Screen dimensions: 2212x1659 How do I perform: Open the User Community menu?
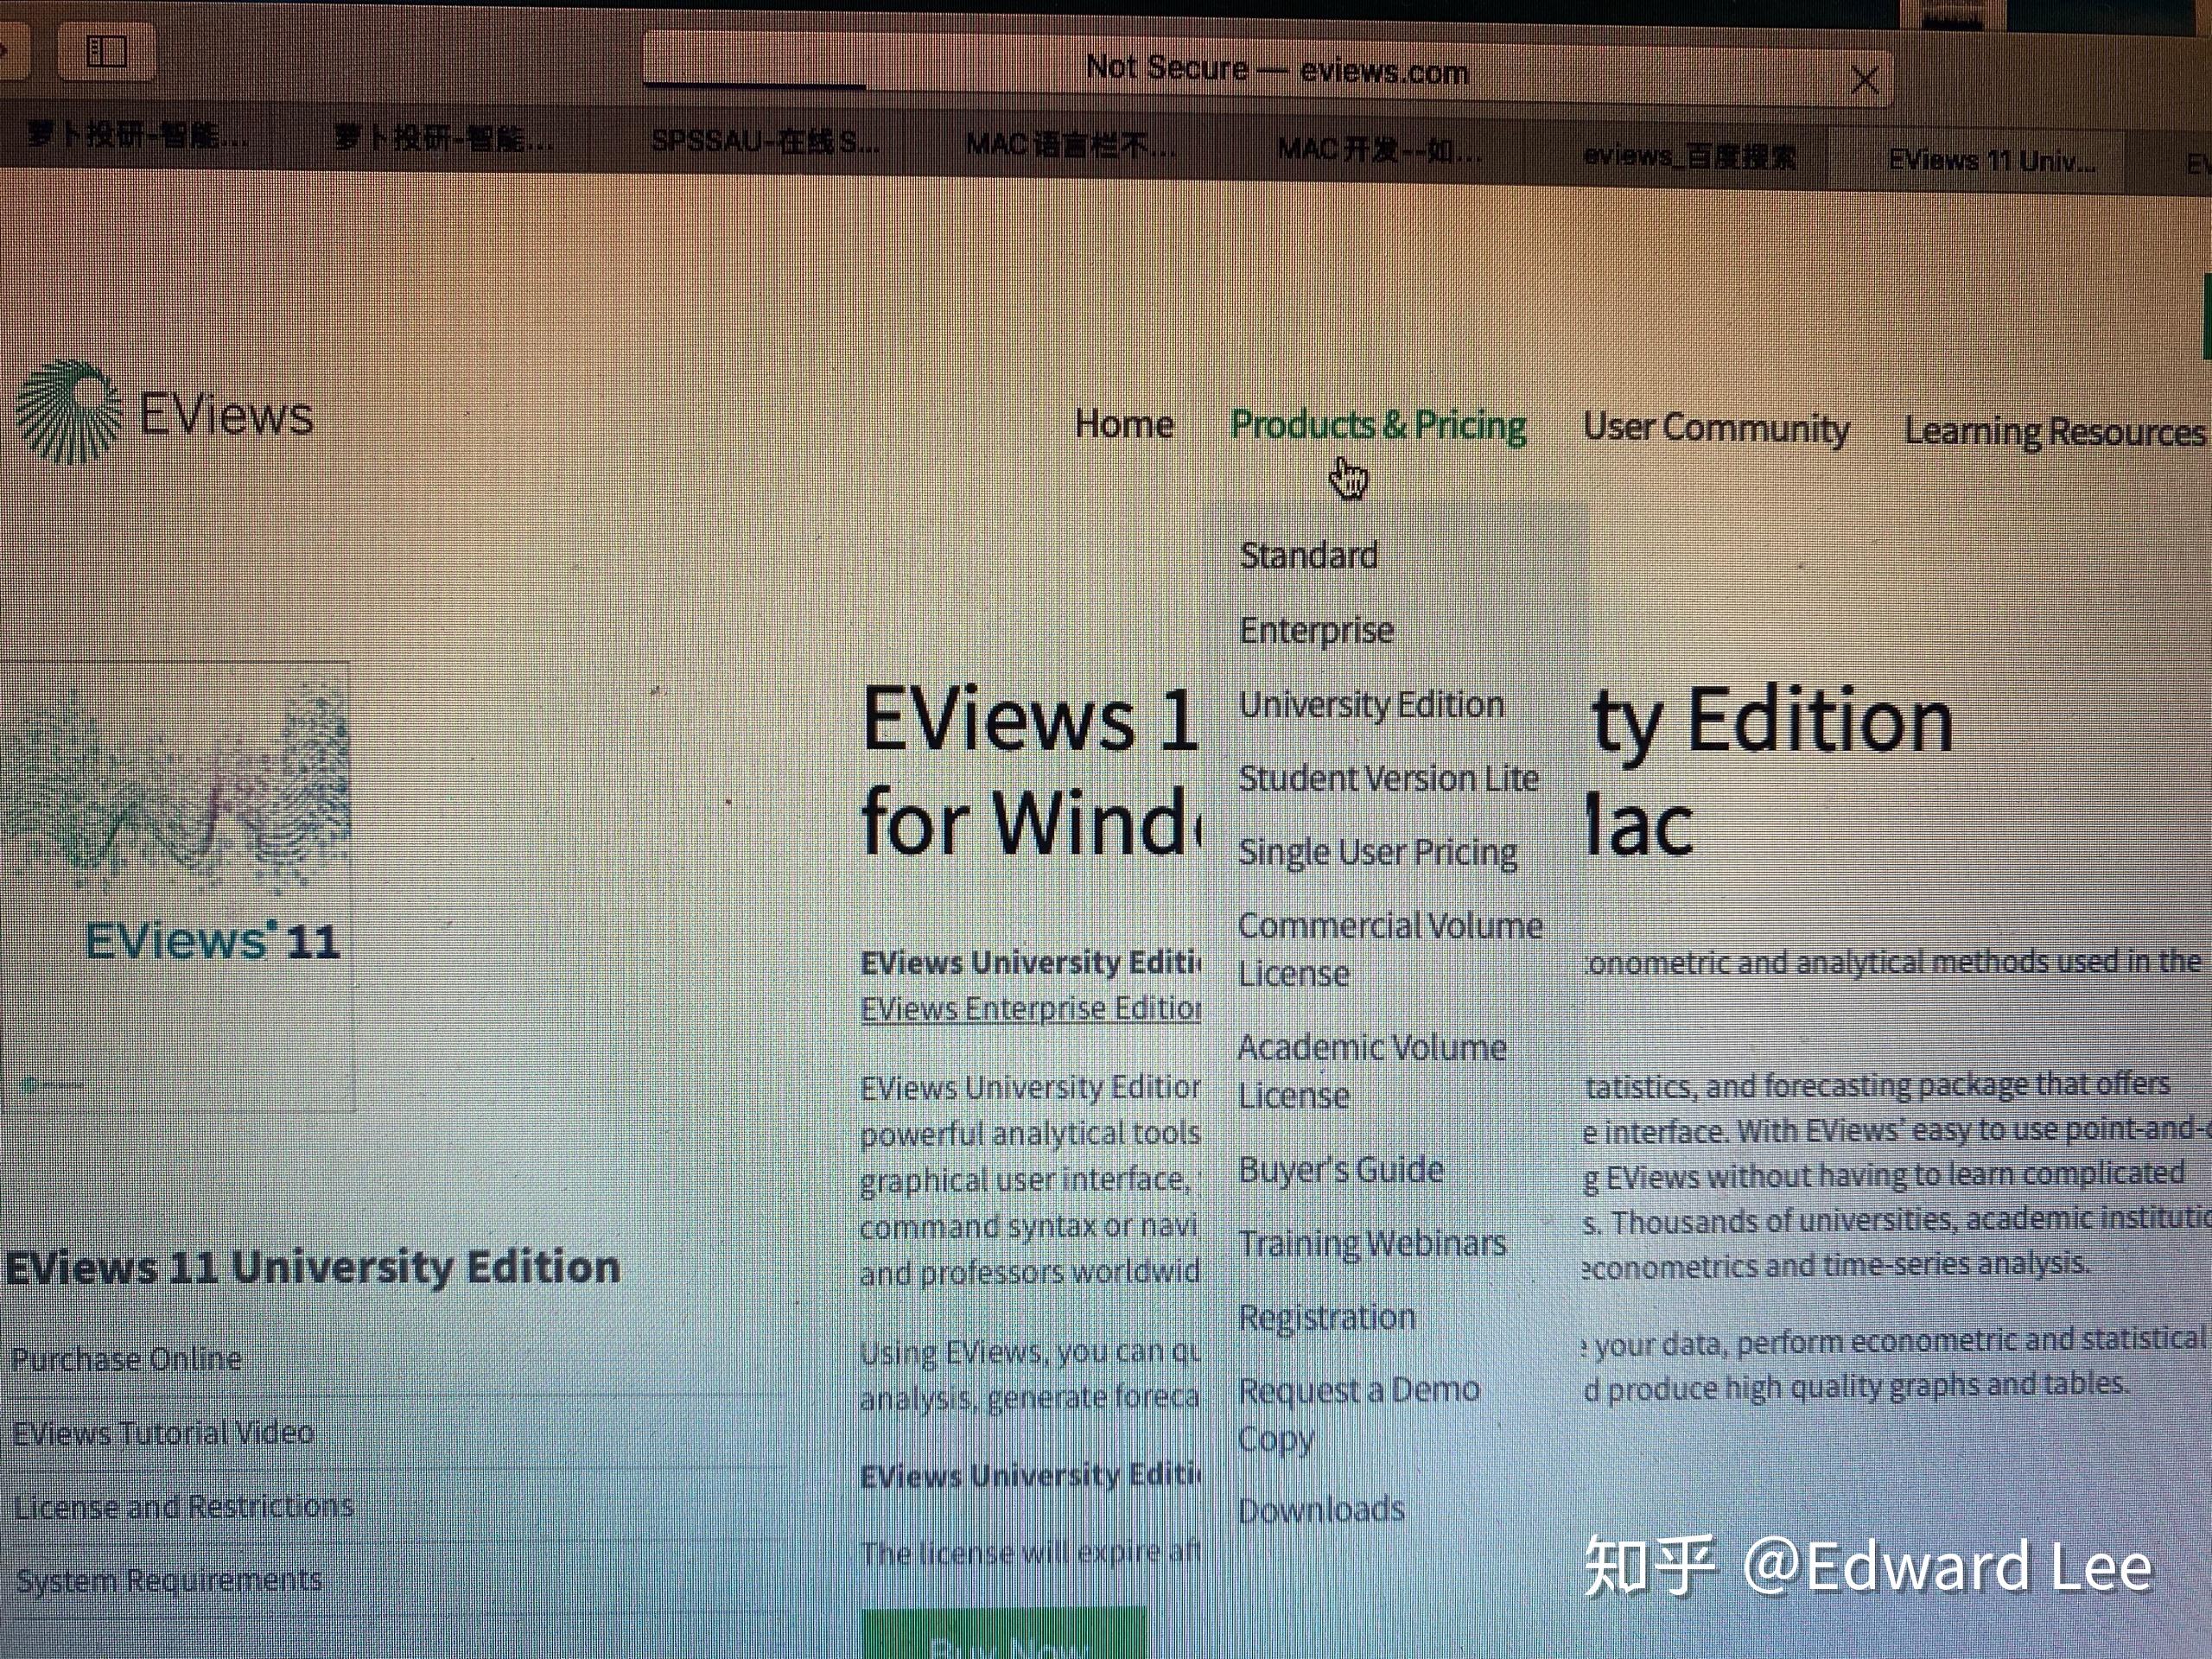pos(1717,428)
